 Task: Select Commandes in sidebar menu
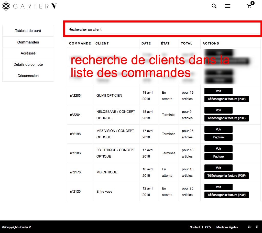point(28,42)
